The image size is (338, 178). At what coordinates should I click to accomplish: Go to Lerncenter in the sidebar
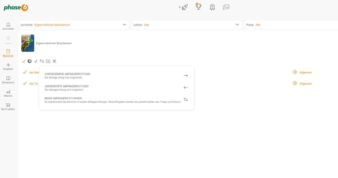click(x=8, y=26)
